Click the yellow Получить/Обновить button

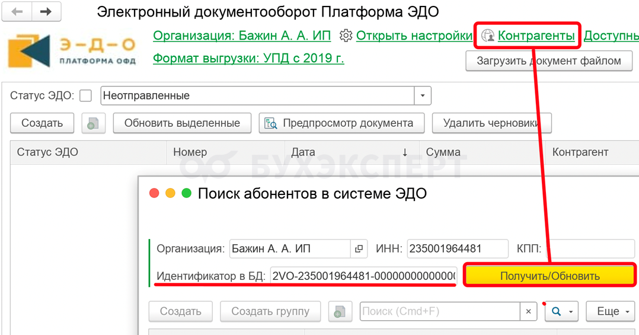(x=549, y=276)
